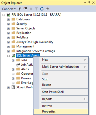Select the Alerts label
The width and height of the screenshot is (96, 115).
click(x=25, y=69)
